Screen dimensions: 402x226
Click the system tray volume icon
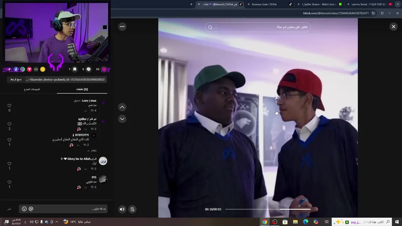31,222
